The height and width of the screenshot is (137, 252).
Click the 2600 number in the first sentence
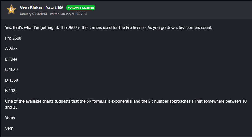tap(72, 28)
